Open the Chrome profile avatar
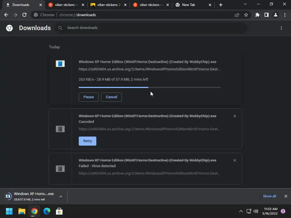 [276, 15]
